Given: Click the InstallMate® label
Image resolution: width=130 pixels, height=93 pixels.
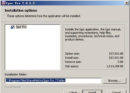Looking at the screenshot, I should (x=13, y=87).
